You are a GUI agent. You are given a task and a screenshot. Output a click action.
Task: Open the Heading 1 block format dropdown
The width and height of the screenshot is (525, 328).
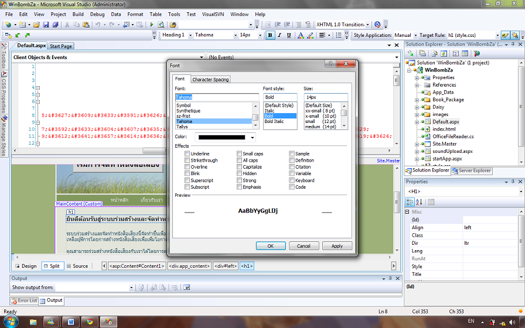pyautogui.click(x=190, y=35)
